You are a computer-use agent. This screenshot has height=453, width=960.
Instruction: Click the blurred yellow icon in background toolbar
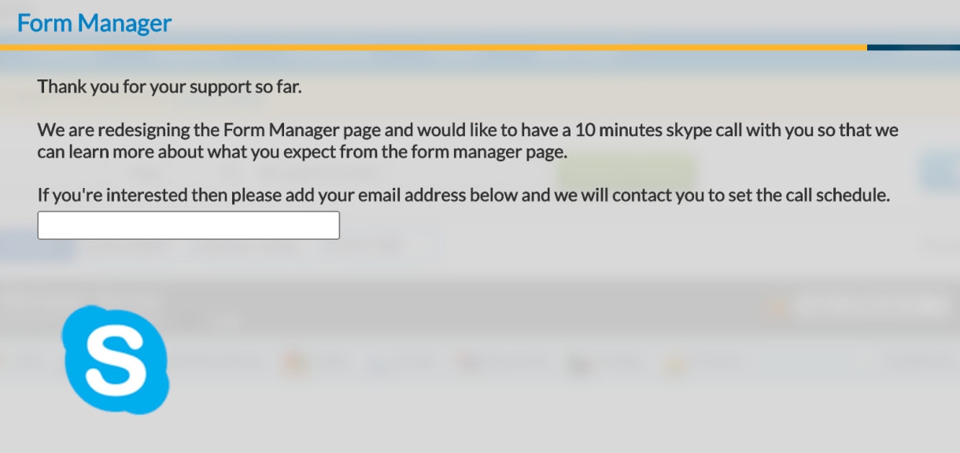click(674, 363)
